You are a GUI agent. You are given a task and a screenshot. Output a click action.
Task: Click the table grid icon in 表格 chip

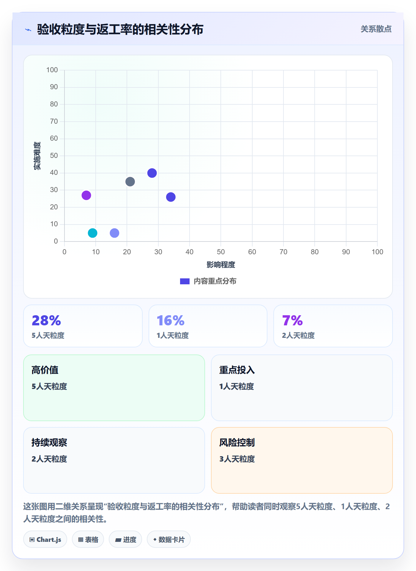(81, 540)
